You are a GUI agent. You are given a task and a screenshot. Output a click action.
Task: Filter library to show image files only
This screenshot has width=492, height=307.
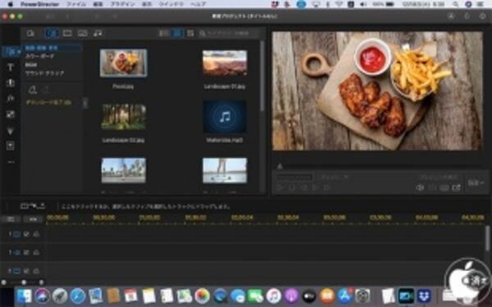coord(83,34)
